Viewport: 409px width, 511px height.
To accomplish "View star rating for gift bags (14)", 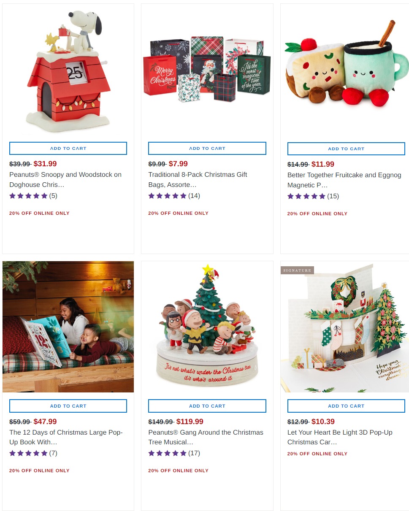I will pyautogui.click(x=174, y=196).
